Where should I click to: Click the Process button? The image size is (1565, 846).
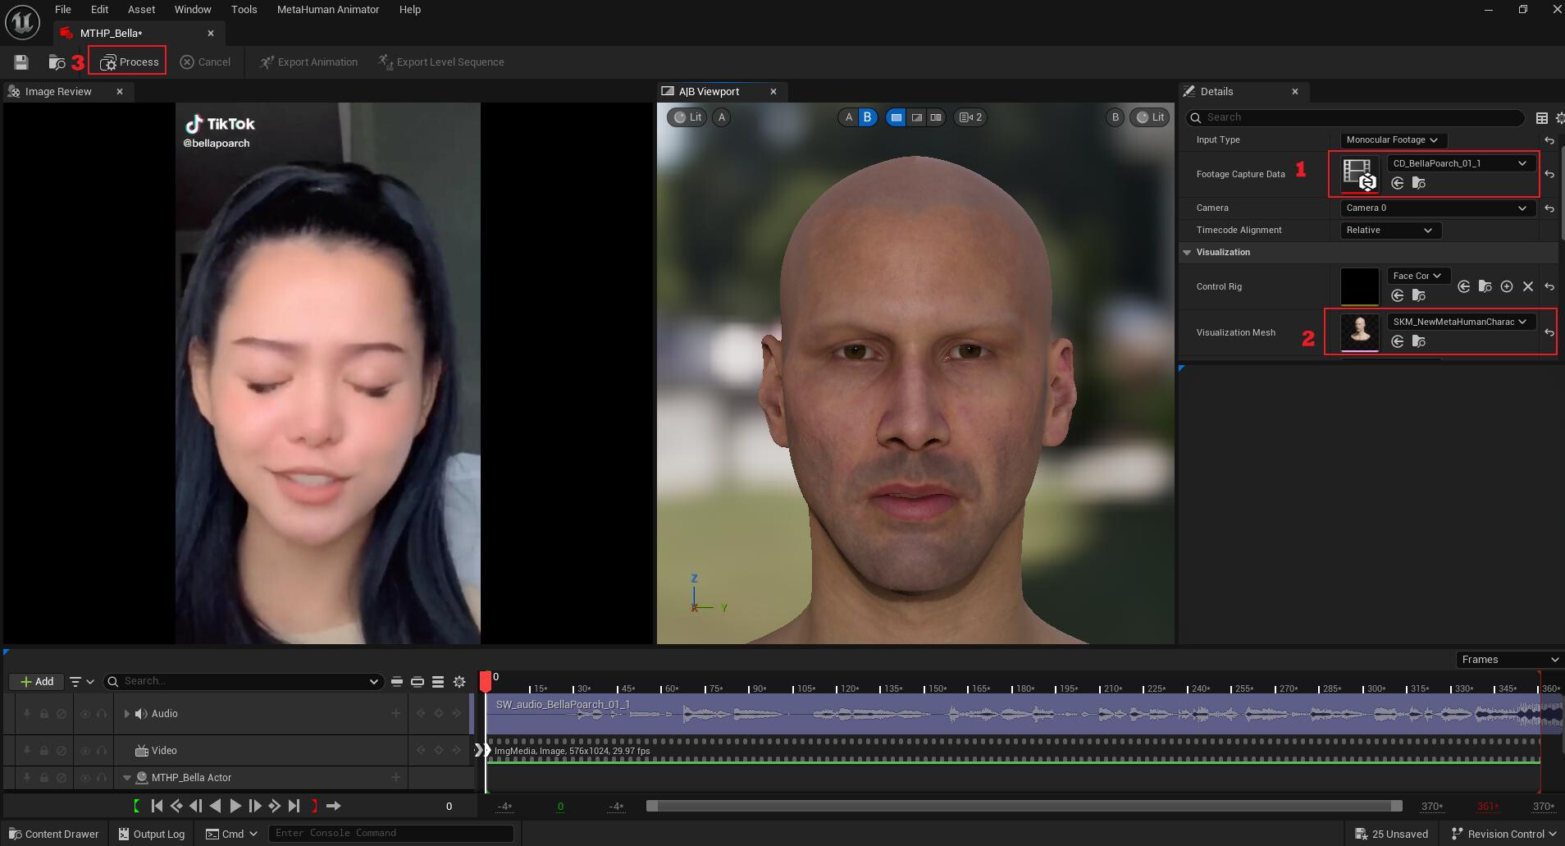pyautogui.click(x=129, y=62)
